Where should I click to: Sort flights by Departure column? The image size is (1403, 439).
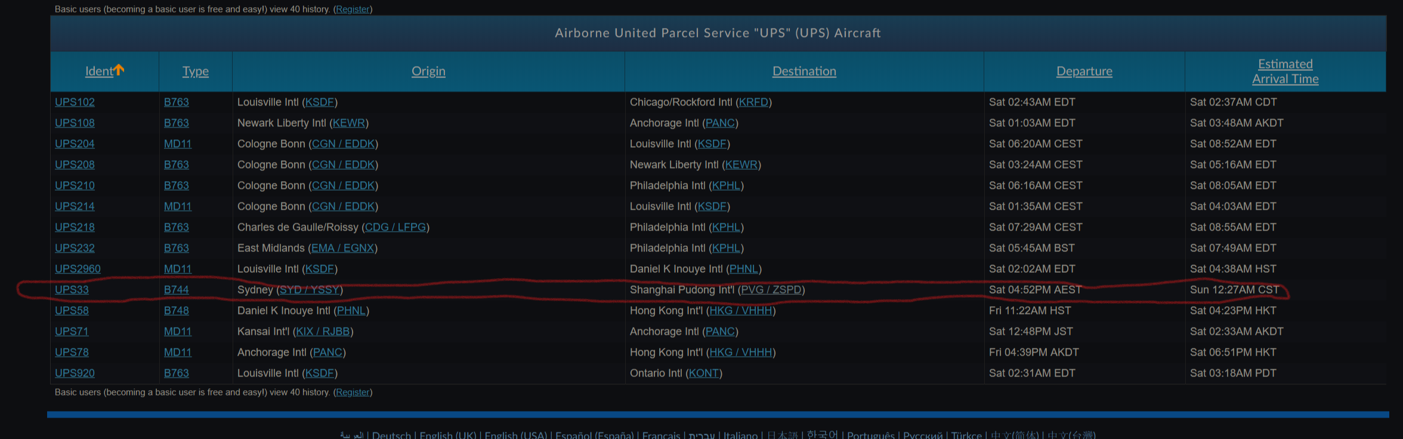click(1084, 71)
